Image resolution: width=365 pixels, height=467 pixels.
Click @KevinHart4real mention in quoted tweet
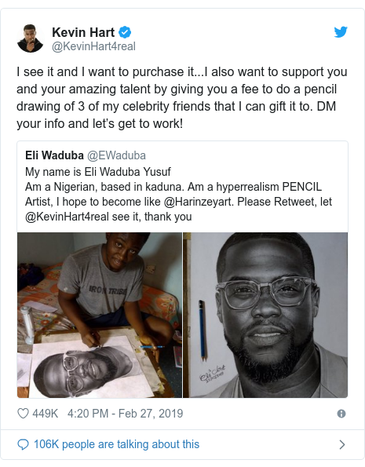(x=67, y=217)
